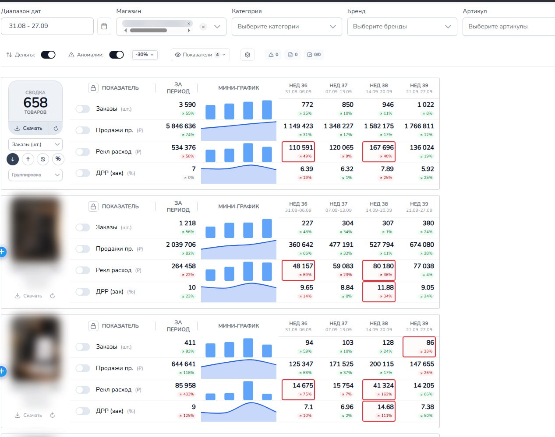Click the warning triangle counter showing 0
The width and height of the screenshot is (555, 437).
274,55
